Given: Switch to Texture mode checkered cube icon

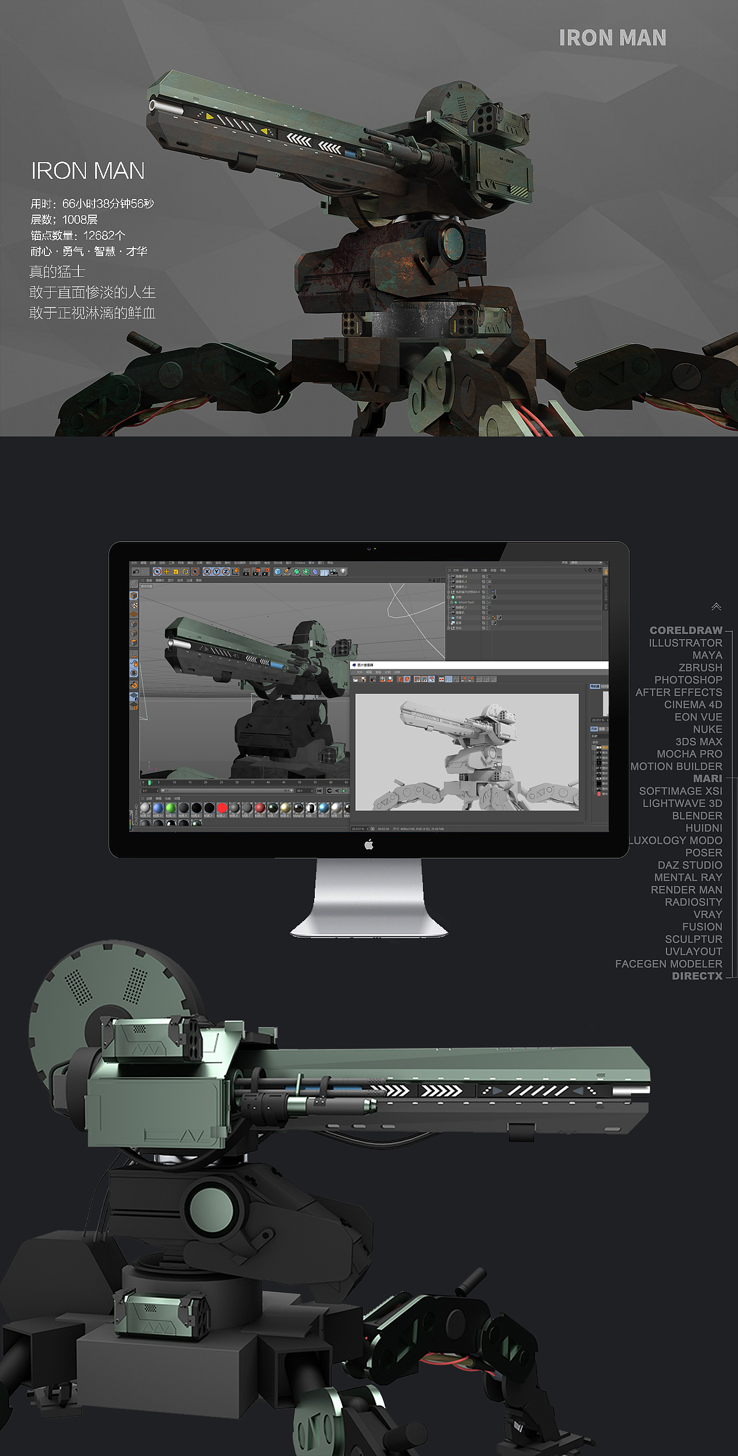Looking at the screenshot, I should (134, 605).
